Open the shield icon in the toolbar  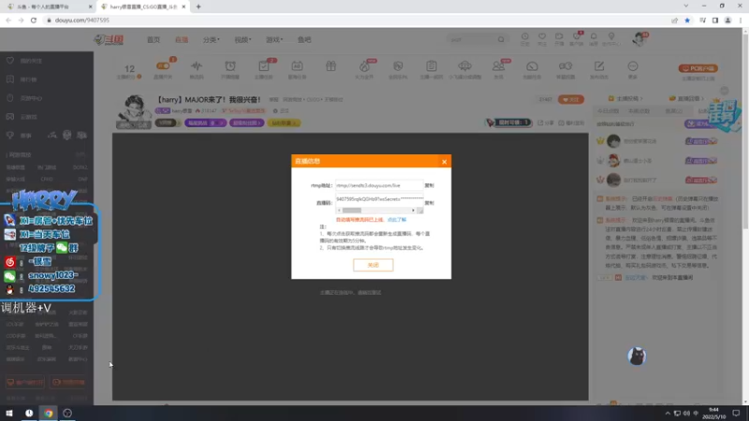click(398, 65)
